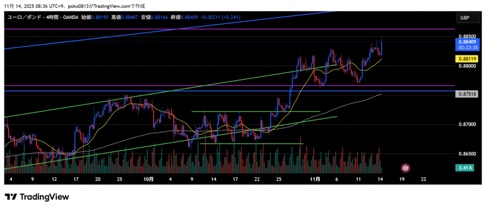Click the 11月 label on the time axis

[315, 180]
